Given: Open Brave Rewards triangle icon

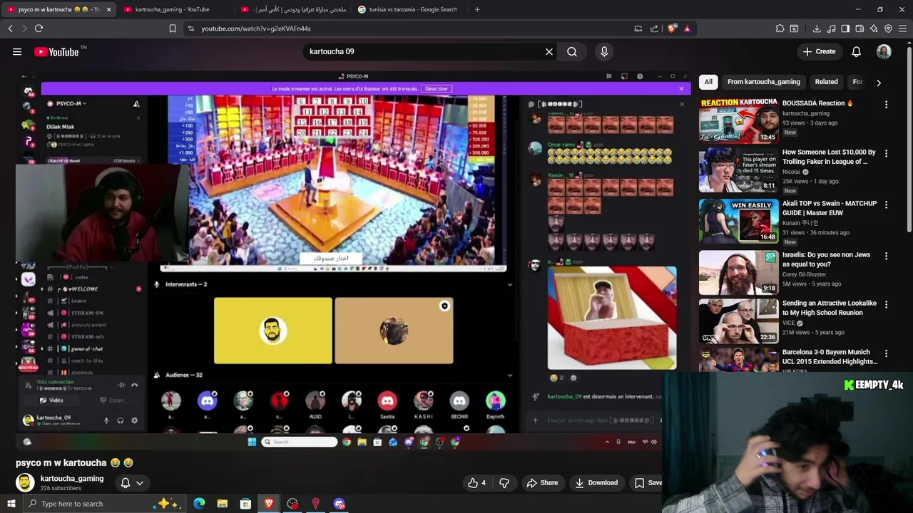Looking at the screenshot, I should click(x=687, y=28).
